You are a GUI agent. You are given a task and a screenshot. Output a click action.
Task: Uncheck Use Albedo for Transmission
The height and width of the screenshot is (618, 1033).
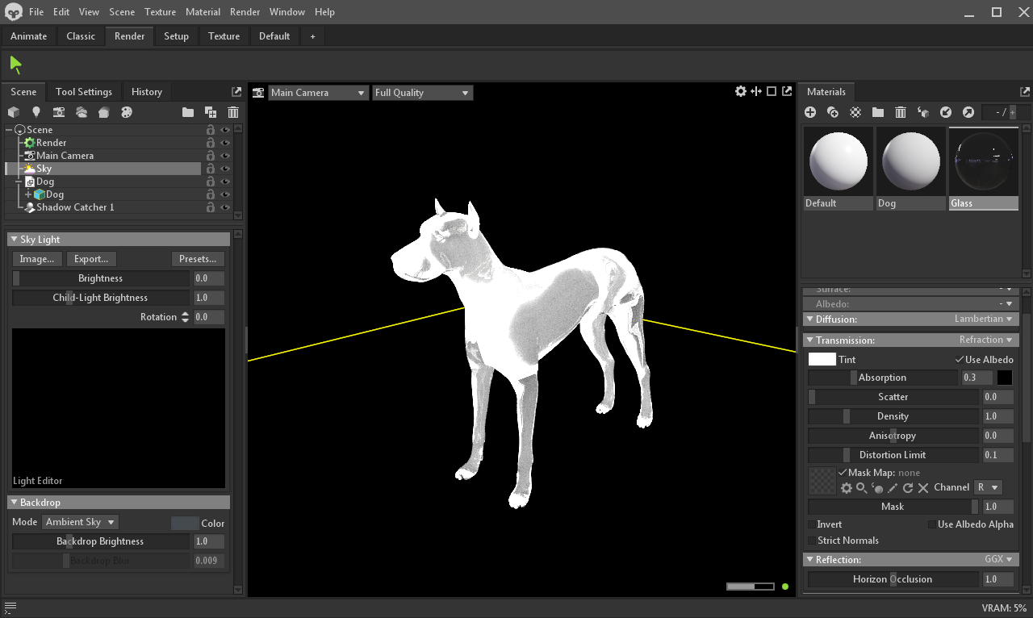(x=960, y=360)
